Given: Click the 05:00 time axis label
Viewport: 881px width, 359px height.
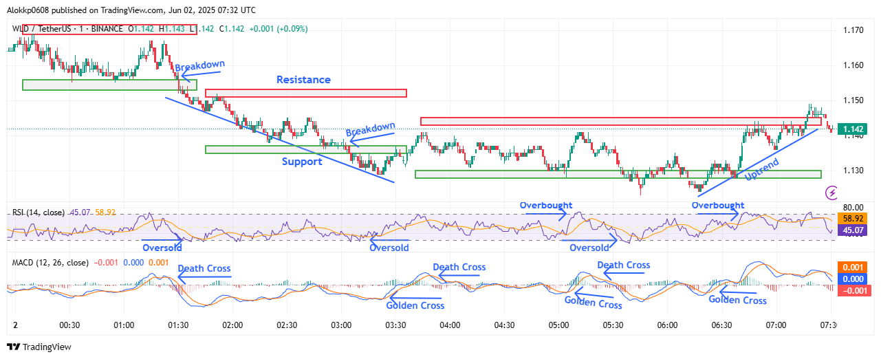Looking at the screenshot, I should click(558, 325).
